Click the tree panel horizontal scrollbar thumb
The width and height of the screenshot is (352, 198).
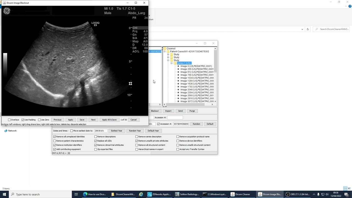[x=185, y=105]
